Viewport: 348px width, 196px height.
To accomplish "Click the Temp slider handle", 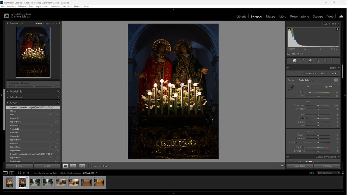I will tap(310, 92).
